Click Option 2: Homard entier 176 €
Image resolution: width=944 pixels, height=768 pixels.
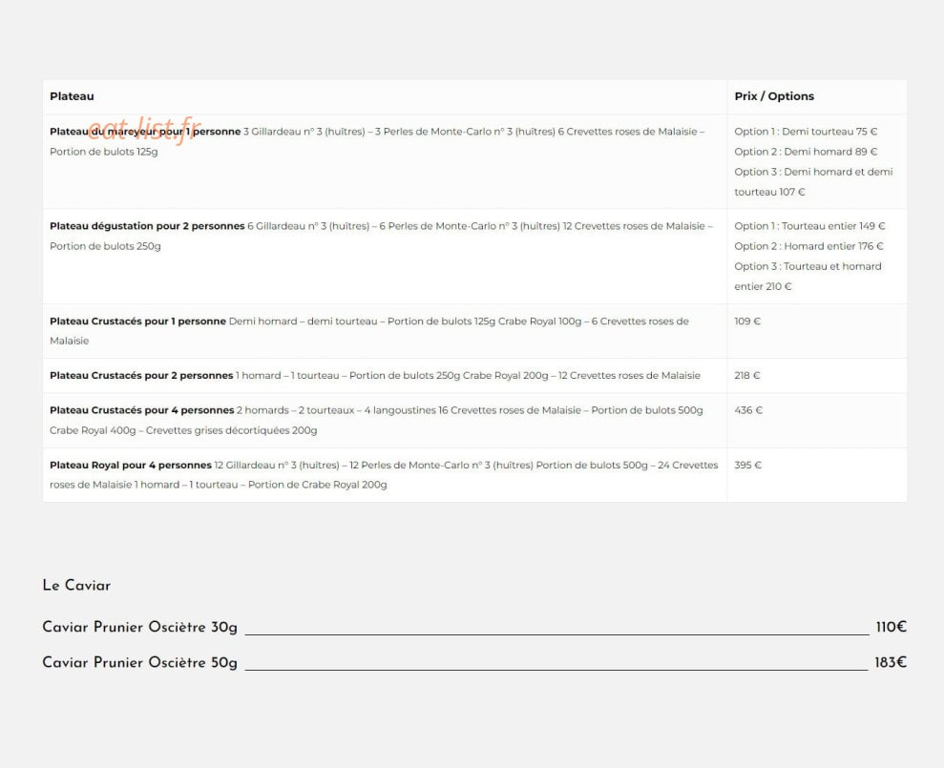pyautogui.click(x=808, y=246)
